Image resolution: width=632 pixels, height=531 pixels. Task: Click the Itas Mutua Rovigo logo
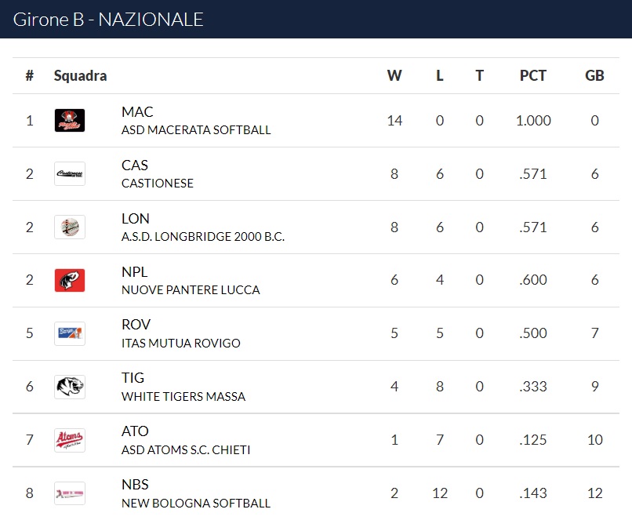[70, 333]
